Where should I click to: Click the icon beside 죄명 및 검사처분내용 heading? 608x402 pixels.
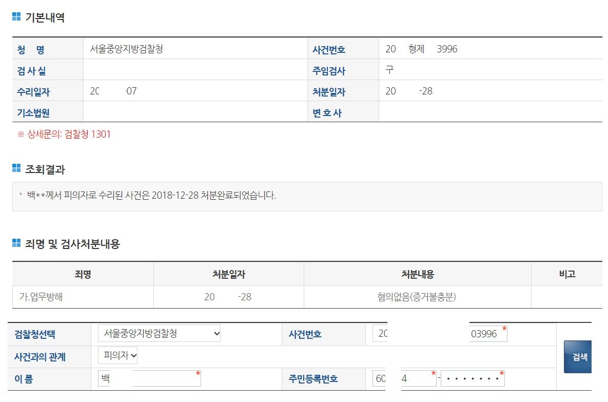[16, 243]
